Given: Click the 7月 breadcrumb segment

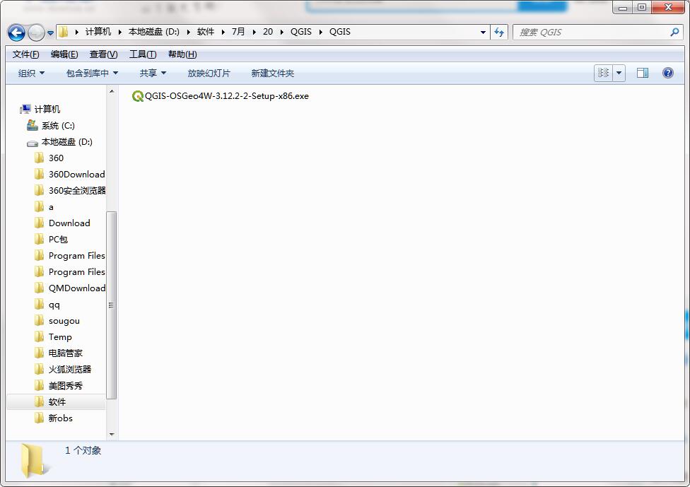Looking at the screenshot, I should pos(238,32).
